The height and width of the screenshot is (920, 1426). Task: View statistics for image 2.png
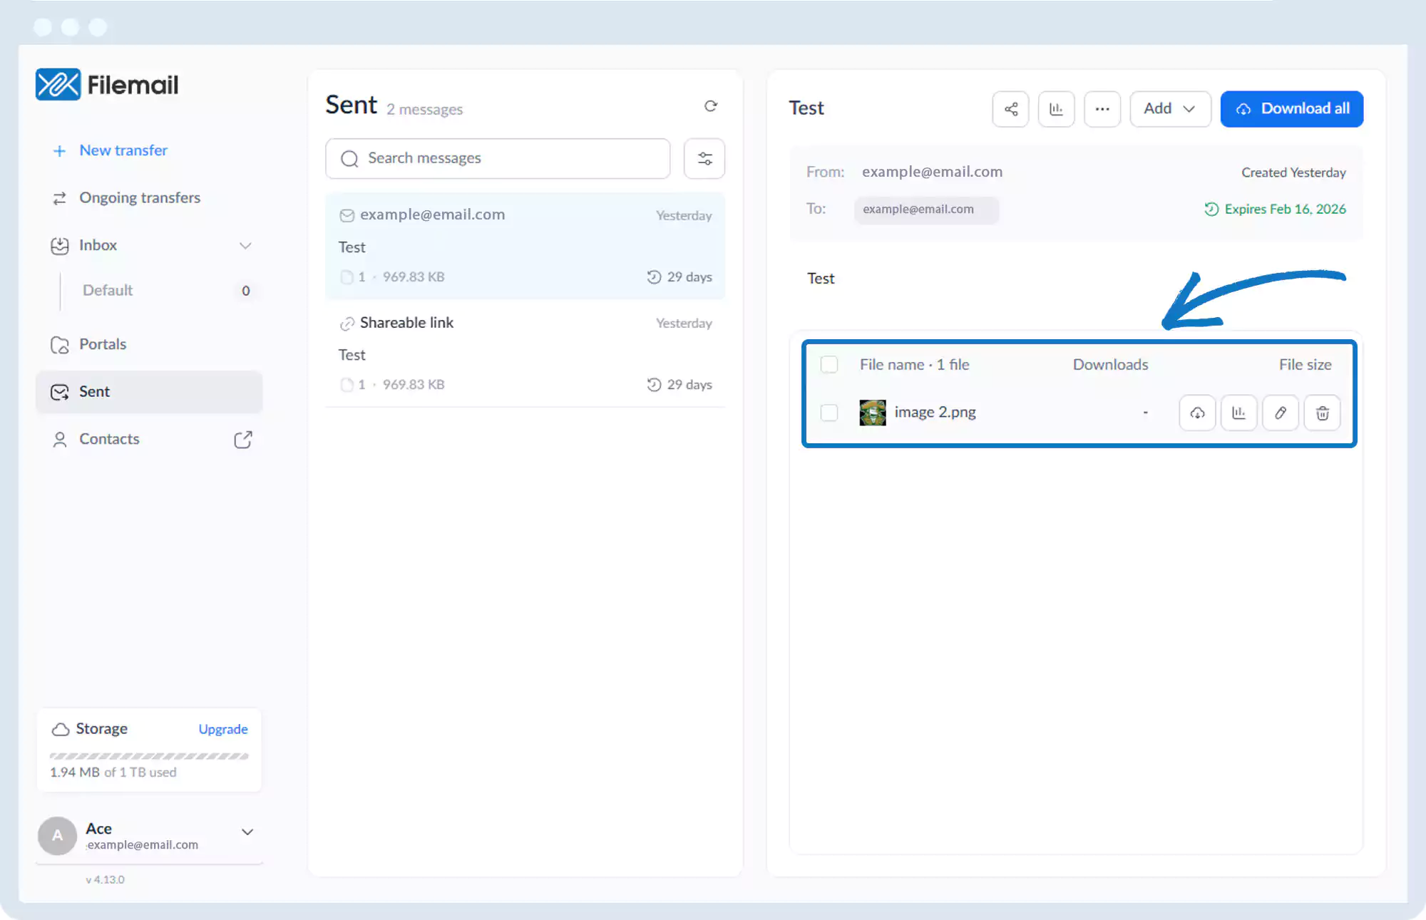click(x=1238, y=413)
